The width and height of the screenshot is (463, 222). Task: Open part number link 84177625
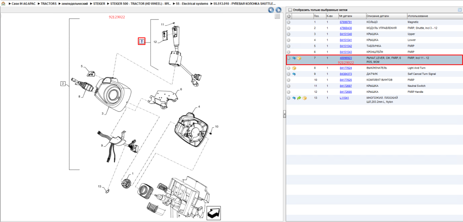coord(346,80)
